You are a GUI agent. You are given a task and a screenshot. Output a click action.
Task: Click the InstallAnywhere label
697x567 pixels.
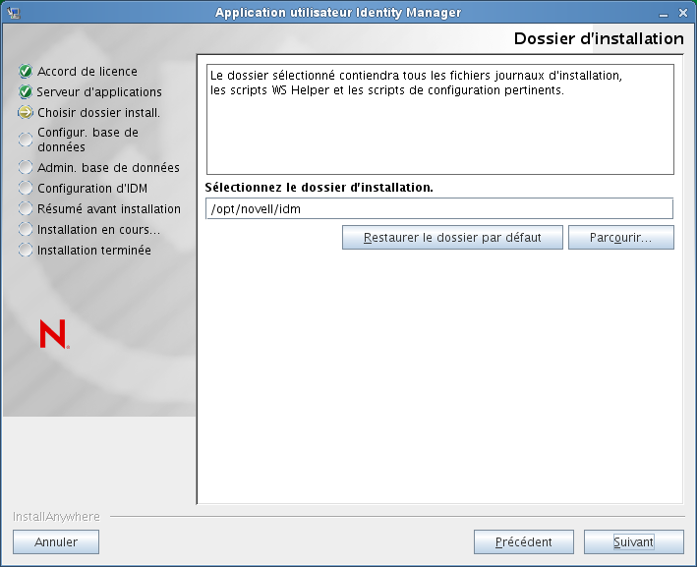tap(56, 517)
